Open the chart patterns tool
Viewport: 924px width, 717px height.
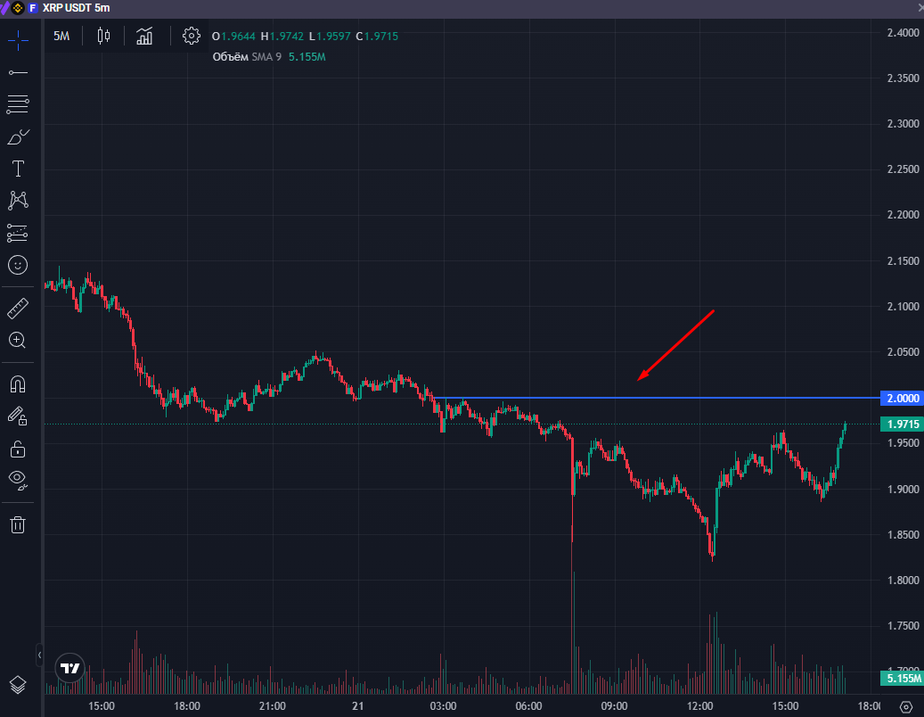click(x=18, y=201)
